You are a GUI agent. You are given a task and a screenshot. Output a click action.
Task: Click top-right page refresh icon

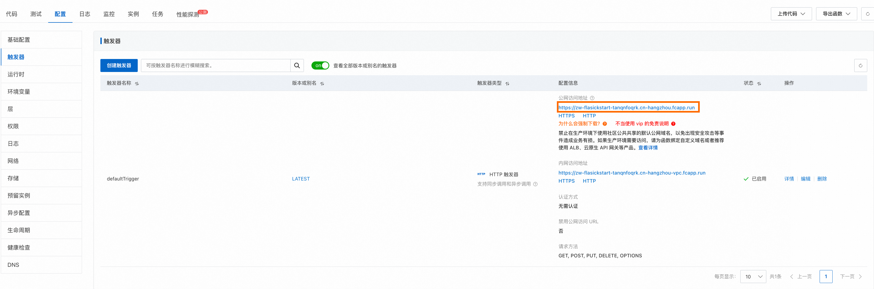coord(868,14)
